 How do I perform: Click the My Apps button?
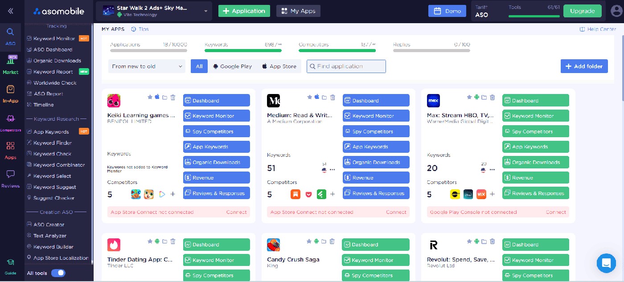point(298,11)
